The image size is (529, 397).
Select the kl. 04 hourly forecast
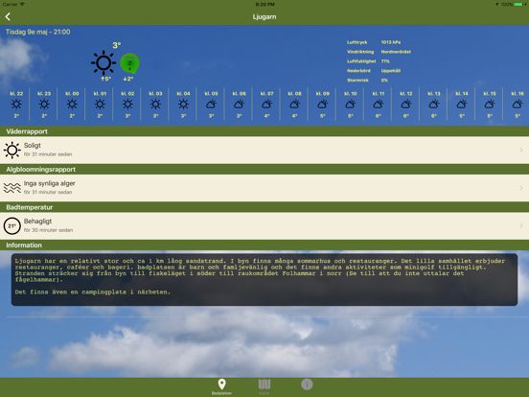(x=183, y=105)
